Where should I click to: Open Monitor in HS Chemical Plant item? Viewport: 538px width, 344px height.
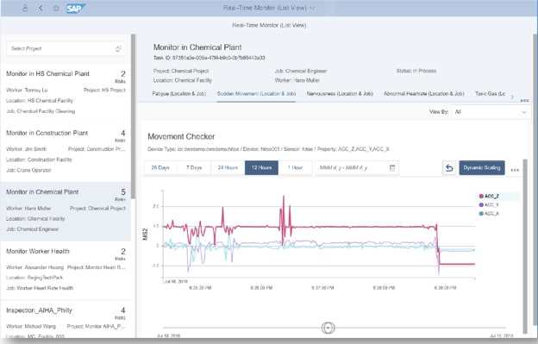66,92
